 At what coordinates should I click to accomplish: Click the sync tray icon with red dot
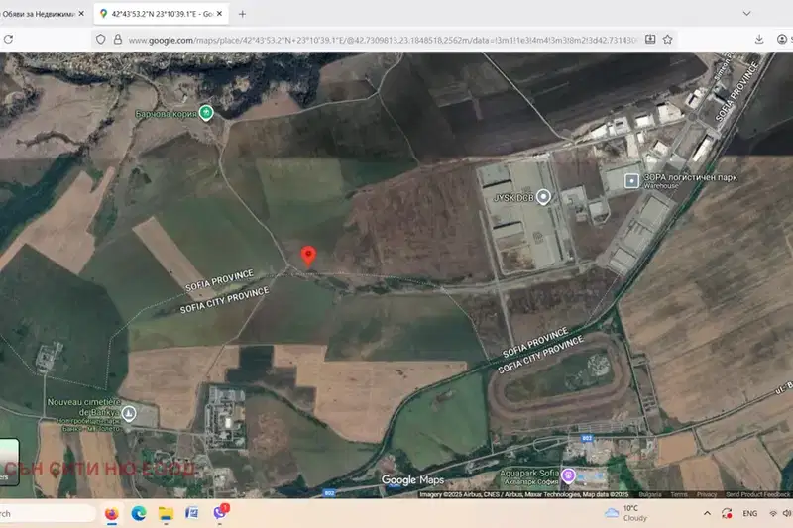(x=727, y=513)
